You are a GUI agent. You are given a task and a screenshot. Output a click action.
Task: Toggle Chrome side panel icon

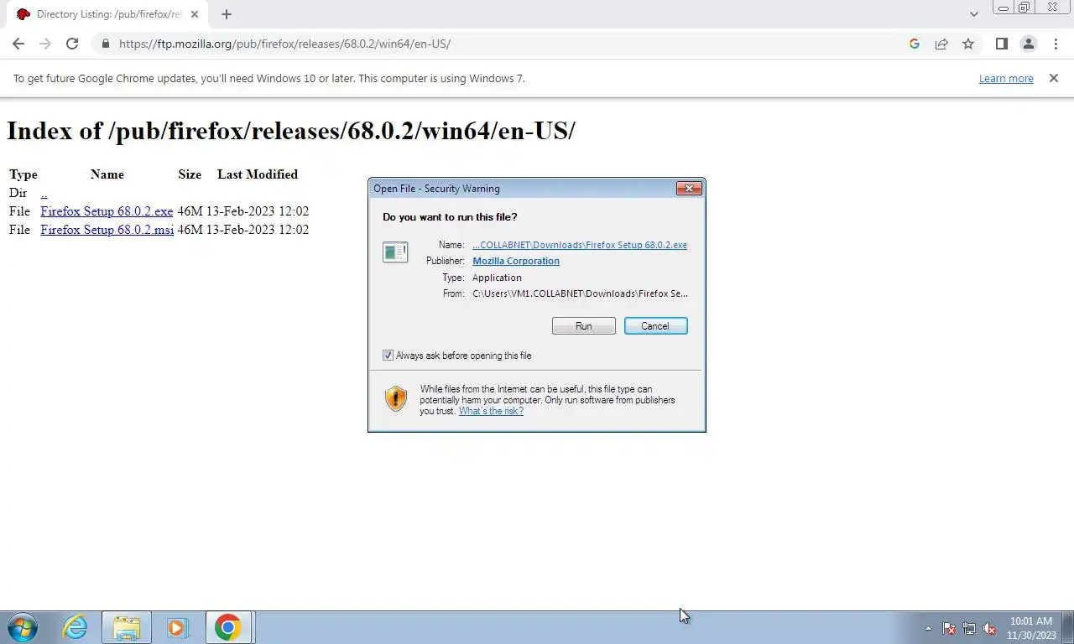[1001, 44]
